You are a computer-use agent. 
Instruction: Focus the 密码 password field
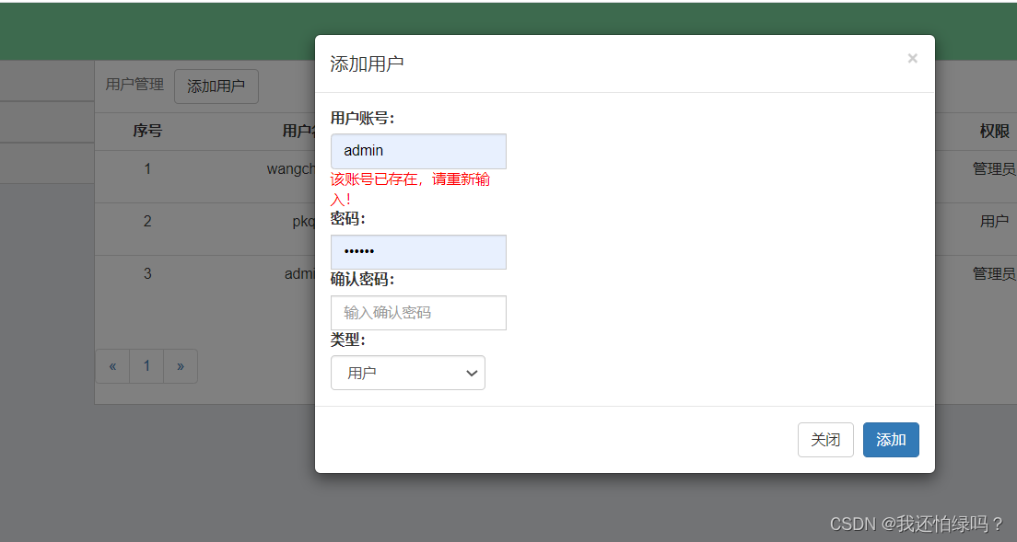[x=418, y=252]
